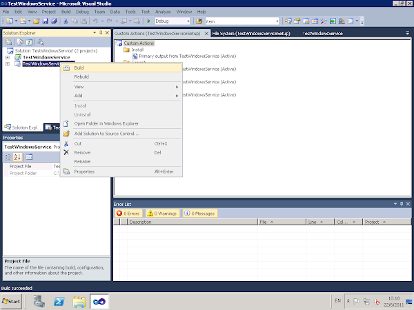Viewport: 414px width, 310px height.
Task: Open the Add submenu in context menu
Action: pos(121,96)
